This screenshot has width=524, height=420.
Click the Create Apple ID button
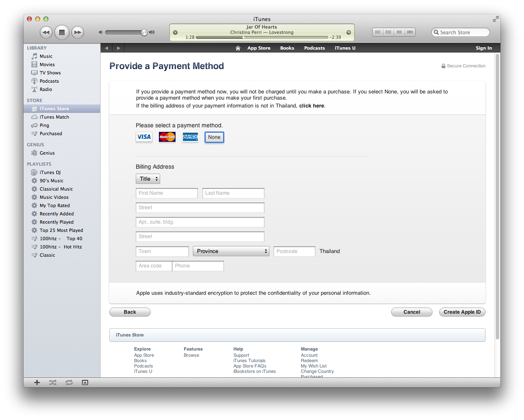pyautogui.click(x=462, y=312)
